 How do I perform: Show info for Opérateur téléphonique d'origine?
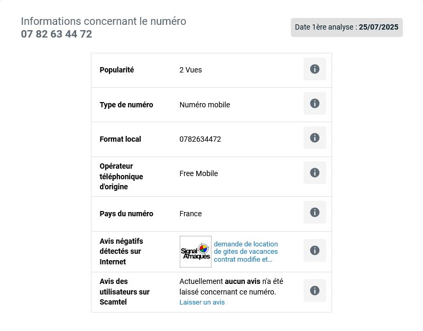tap(315, 173)
